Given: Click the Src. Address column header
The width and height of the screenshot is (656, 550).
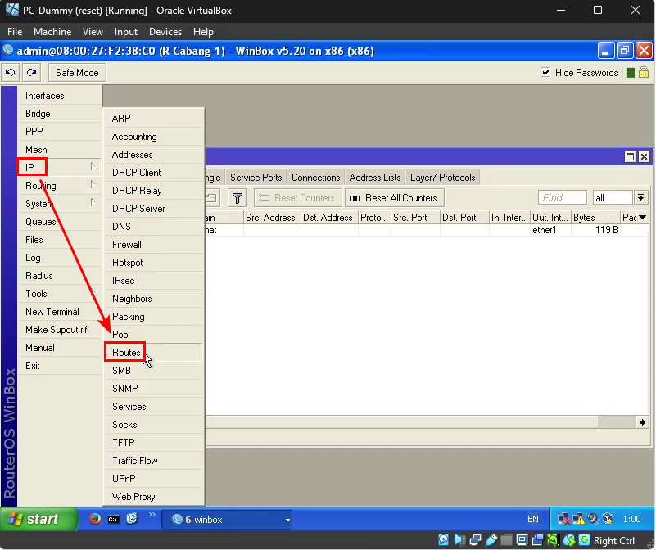Looking at the screenshot, I should click(272, 218).
